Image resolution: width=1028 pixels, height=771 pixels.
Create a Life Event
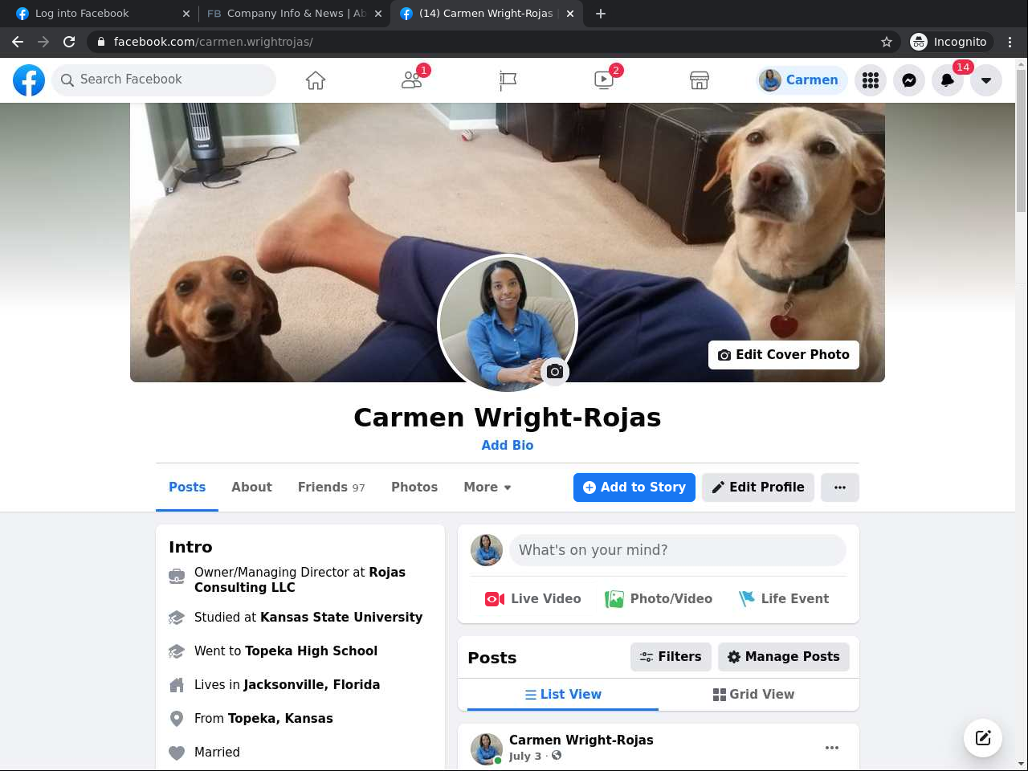(x=784, y=599)
